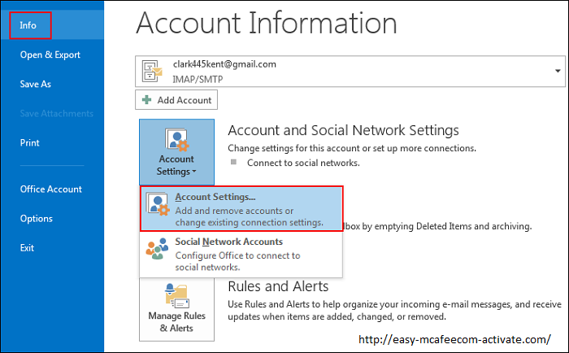Open the Office Account page
569x353 pixels.
click(50, 190)
